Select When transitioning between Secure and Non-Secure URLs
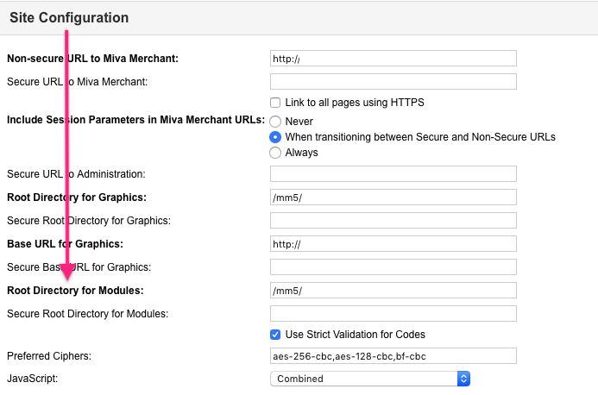 pos(275,137)
